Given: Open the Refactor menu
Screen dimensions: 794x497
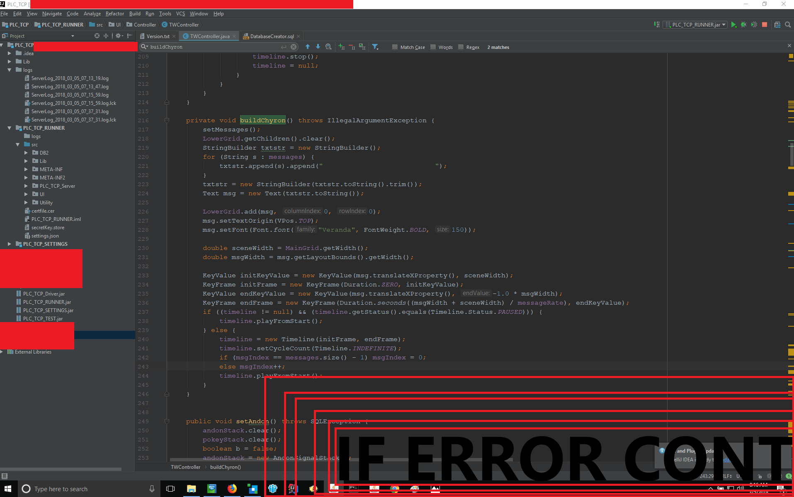Looking at the screenshot, I should point(114,14).
